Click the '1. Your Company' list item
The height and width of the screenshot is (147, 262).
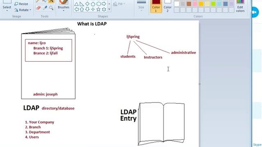click(39, 122)
